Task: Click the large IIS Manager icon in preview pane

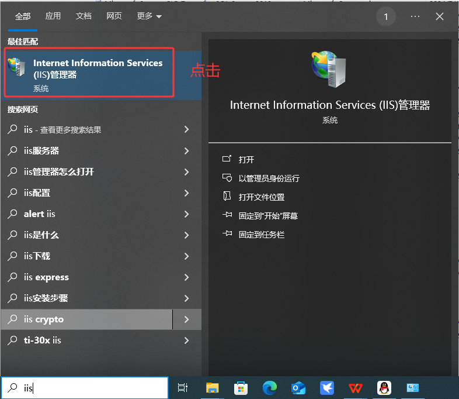Action: click(x=329, y=69)
